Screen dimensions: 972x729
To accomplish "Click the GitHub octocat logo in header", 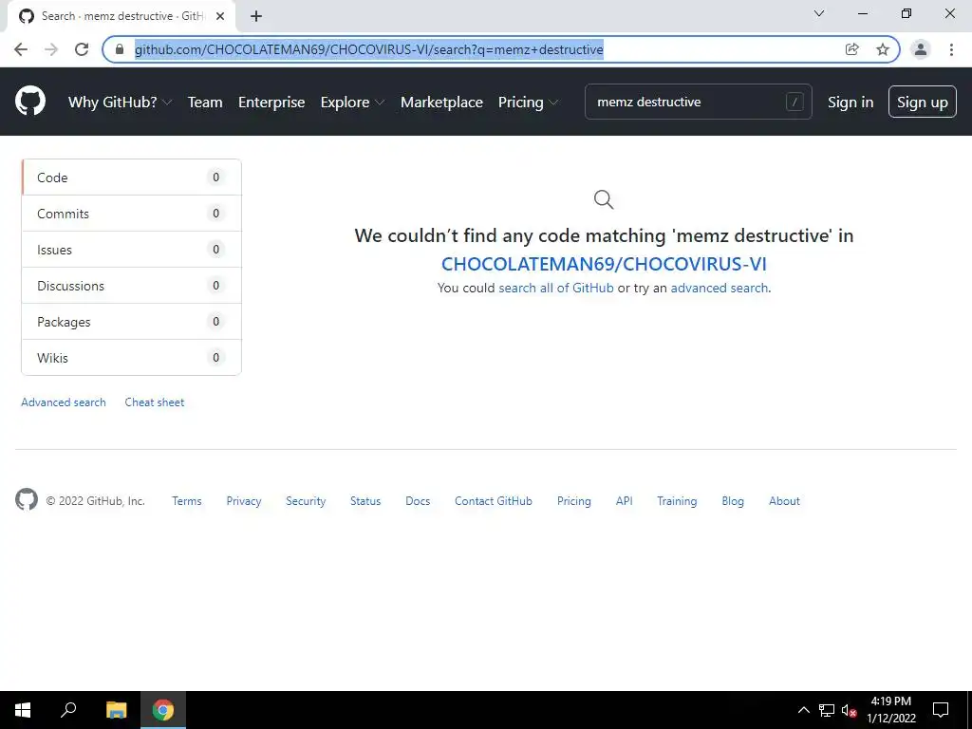I will coord(30,101).
